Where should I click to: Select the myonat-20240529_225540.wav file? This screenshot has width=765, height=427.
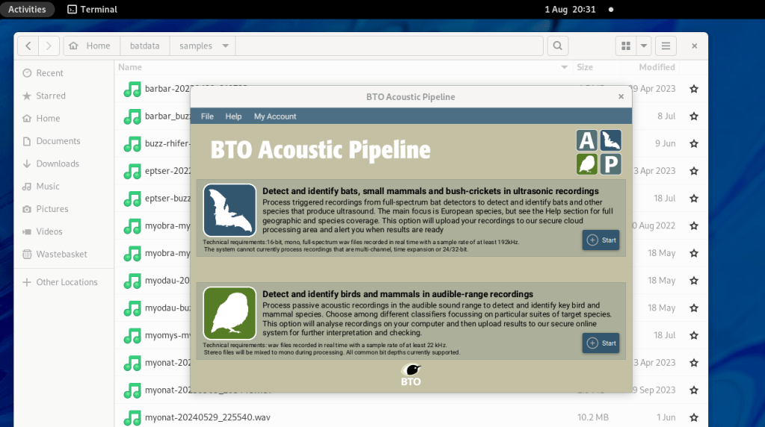[207, 417]
